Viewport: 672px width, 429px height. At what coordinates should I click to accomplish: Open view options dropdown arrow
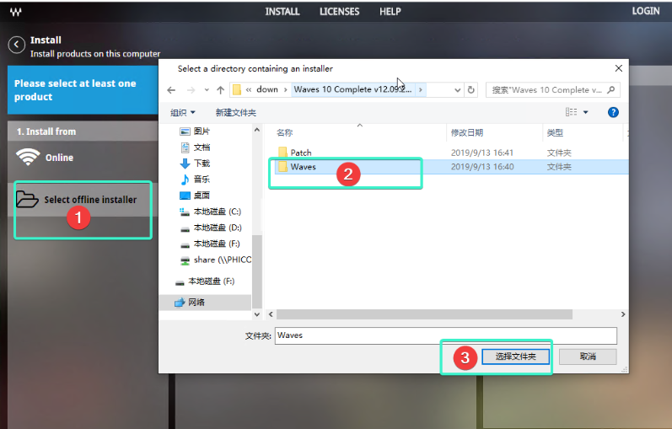tap(585, 112)
